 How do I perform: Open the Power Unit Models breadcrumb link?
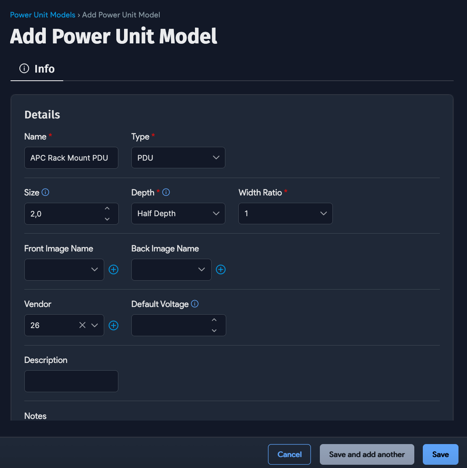(42, 15)
